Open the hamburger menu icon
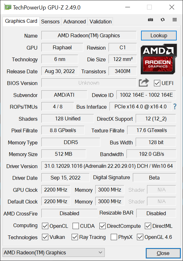 point(174,20)
